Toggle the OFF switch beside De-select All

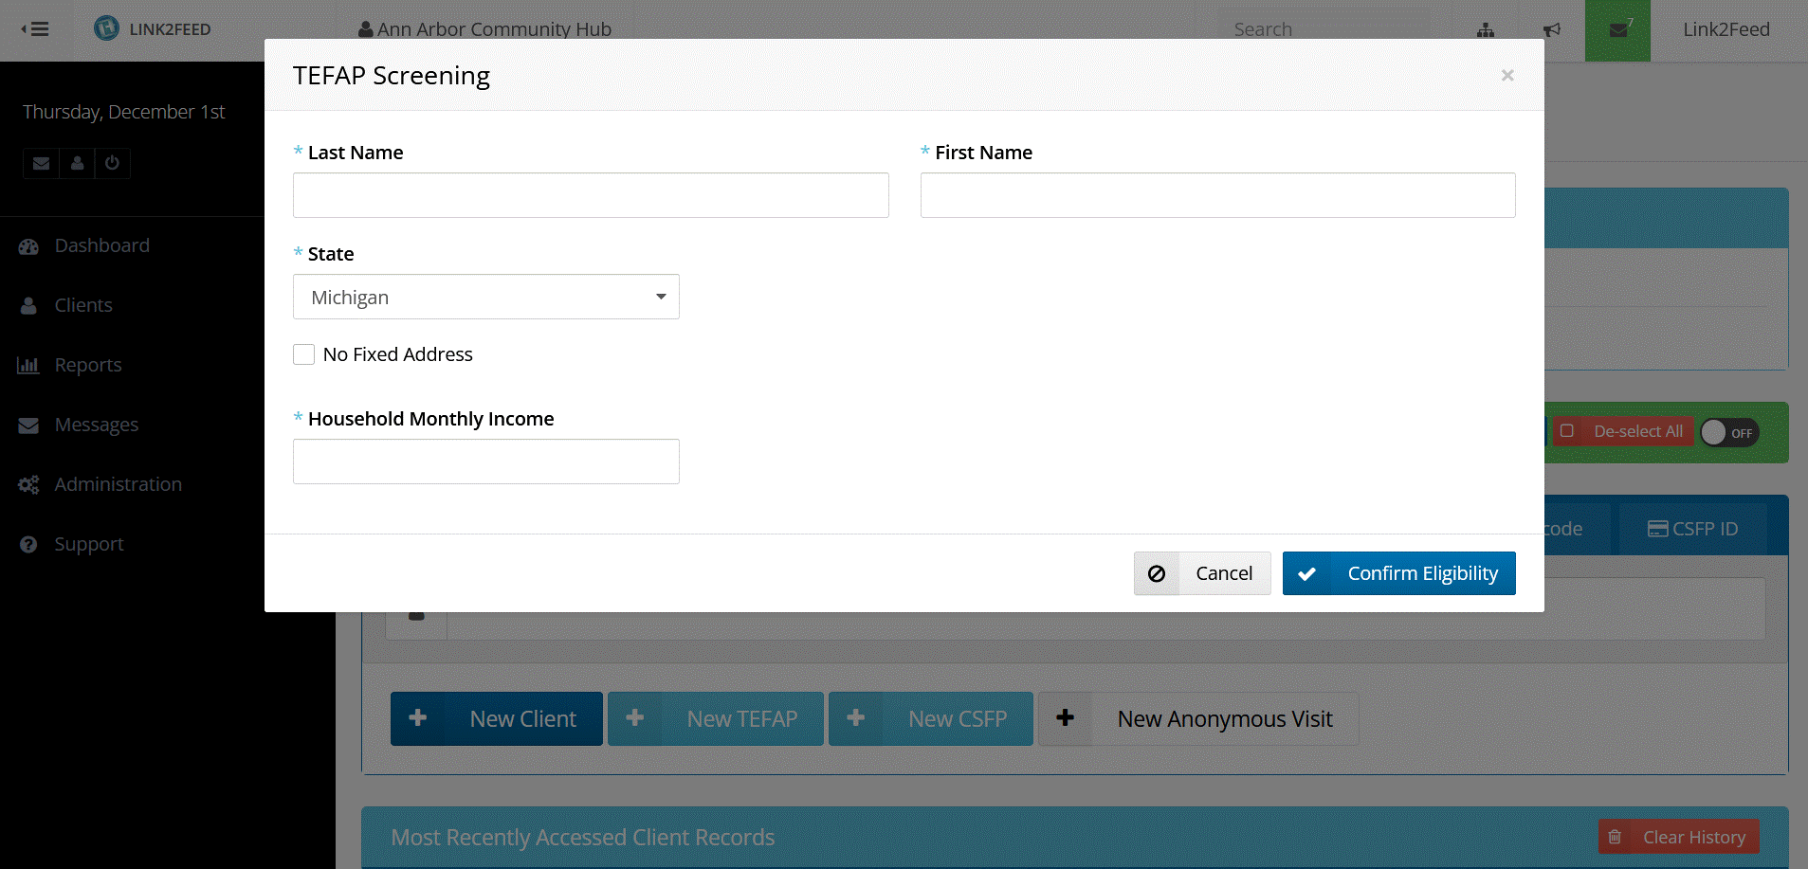pyautogui.click(x=1729, y=432)
